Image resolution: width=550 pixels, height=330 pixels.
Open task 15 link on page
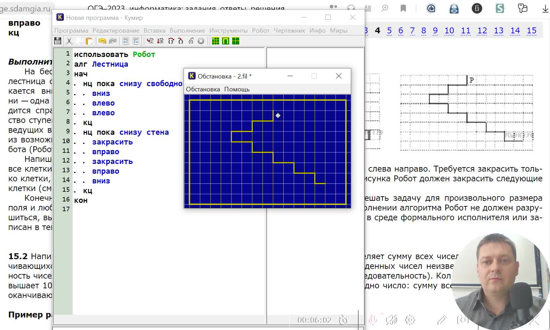coord(531,31)
